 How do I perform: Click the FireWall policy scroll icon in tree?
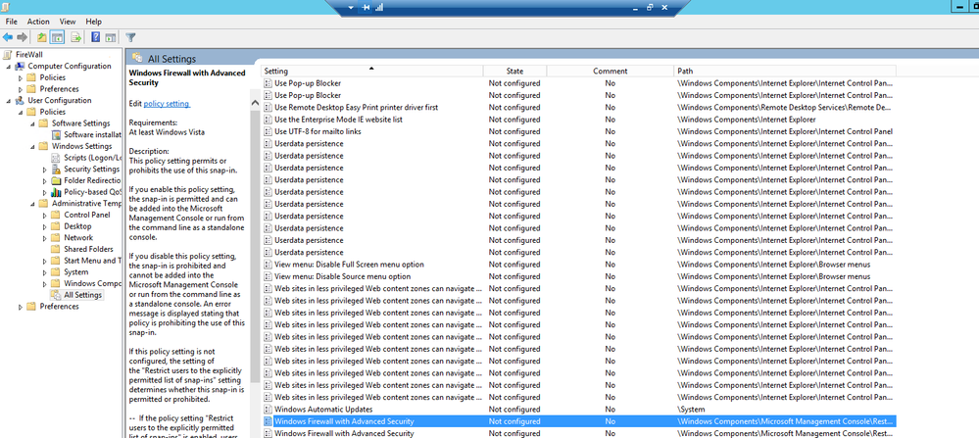click(x=8, y=54)
